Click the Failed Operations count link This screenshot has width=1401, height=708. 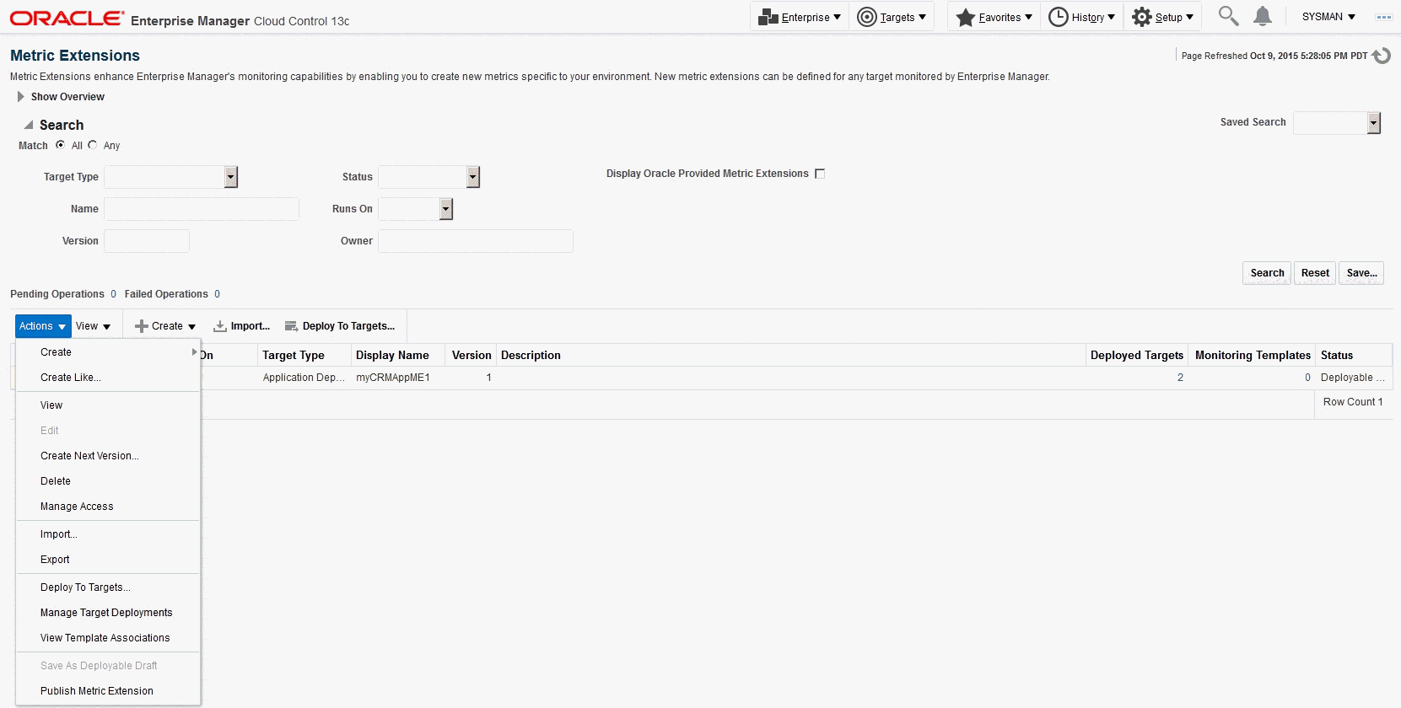click(217, 294)
